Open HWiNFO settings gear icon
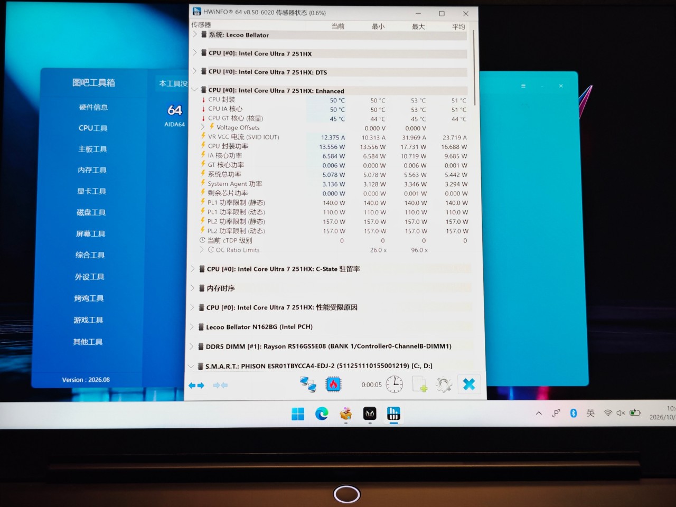This screenshot has width=676, height=507. pos(444,384)
